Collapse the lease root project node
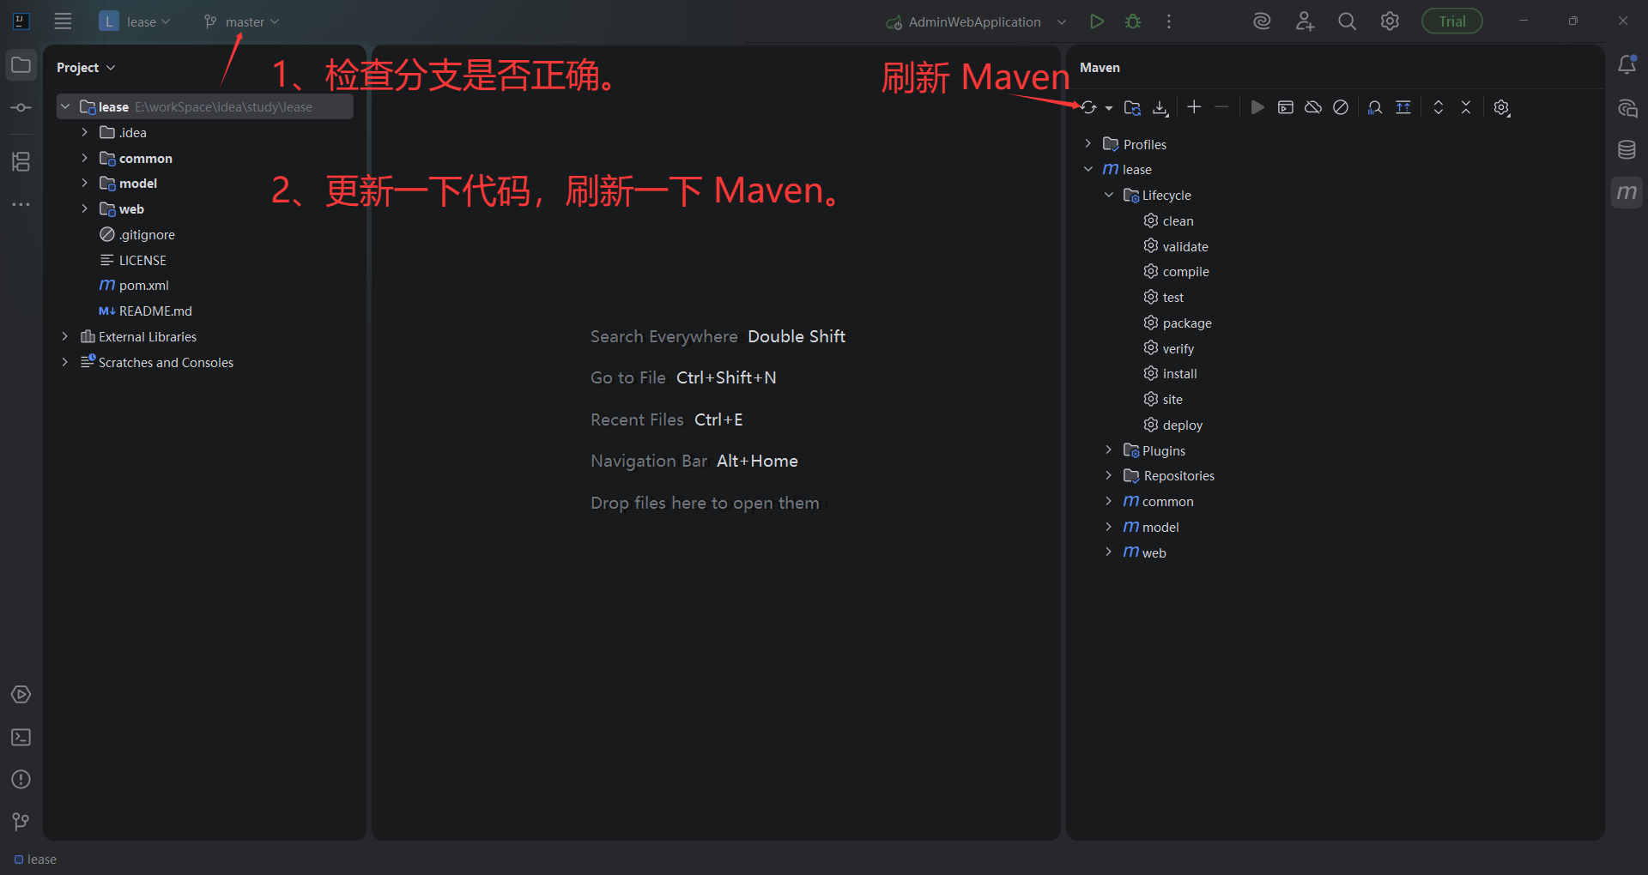 click(x=65, y=106)
